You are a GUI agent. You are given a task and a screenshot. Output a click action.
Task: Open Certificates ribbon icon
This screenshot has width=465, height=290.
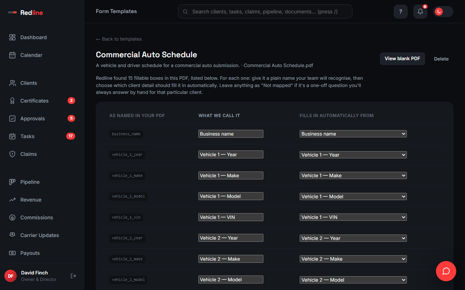tap(12, 101)
